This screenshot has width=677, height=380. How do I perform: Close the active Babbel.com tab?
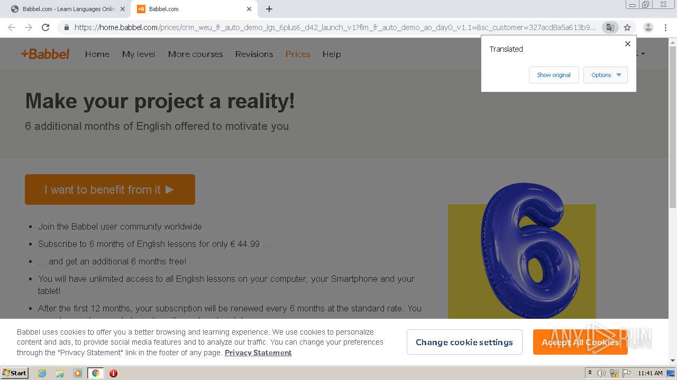click(x=249, y=9)
